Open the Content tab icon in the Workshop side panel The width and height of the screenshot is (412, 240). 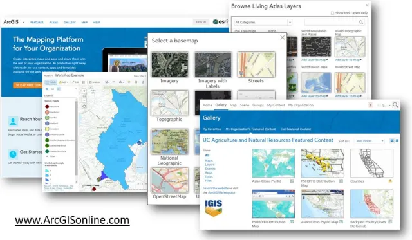pyautogui.click(x=53, y=89)
